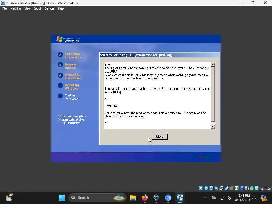272x204 pixels.
Task: Click the 31 minutes estimate text
Action: coord(71,123)
